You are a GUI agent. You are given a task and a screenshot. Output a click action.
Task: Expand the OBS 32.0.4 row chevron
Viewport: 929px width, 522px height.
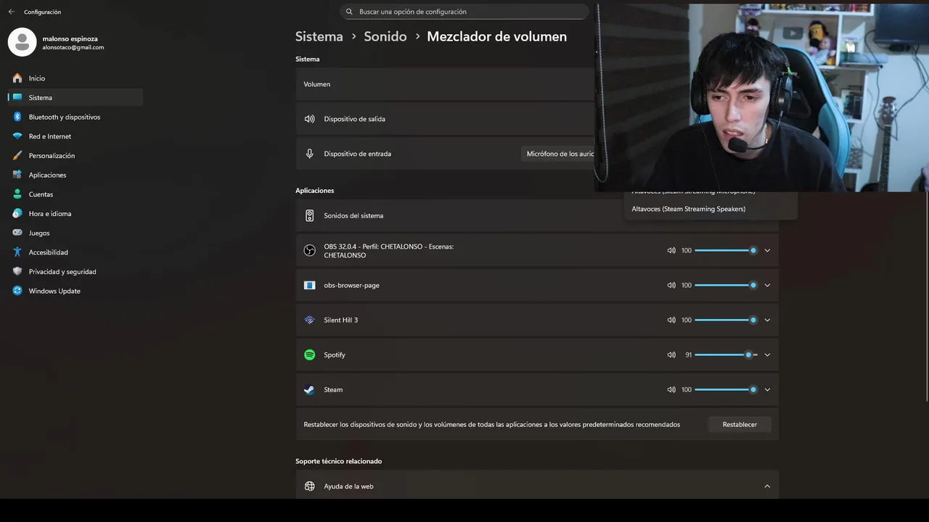(x=767, y=250)
